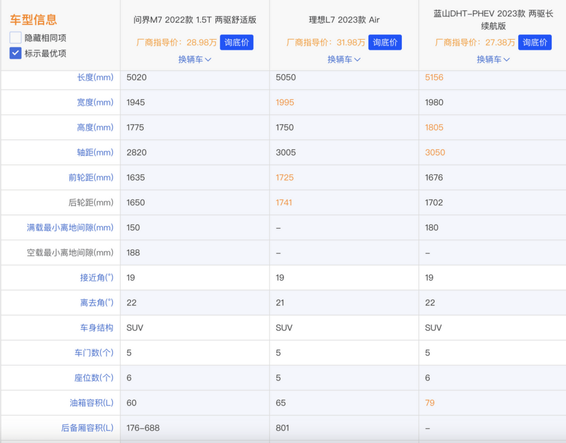Open 换辆车 dropdown under 蓝山DHT-PHEV
The height and width of the screenshot is (443, 566).
tap(493, 60)
